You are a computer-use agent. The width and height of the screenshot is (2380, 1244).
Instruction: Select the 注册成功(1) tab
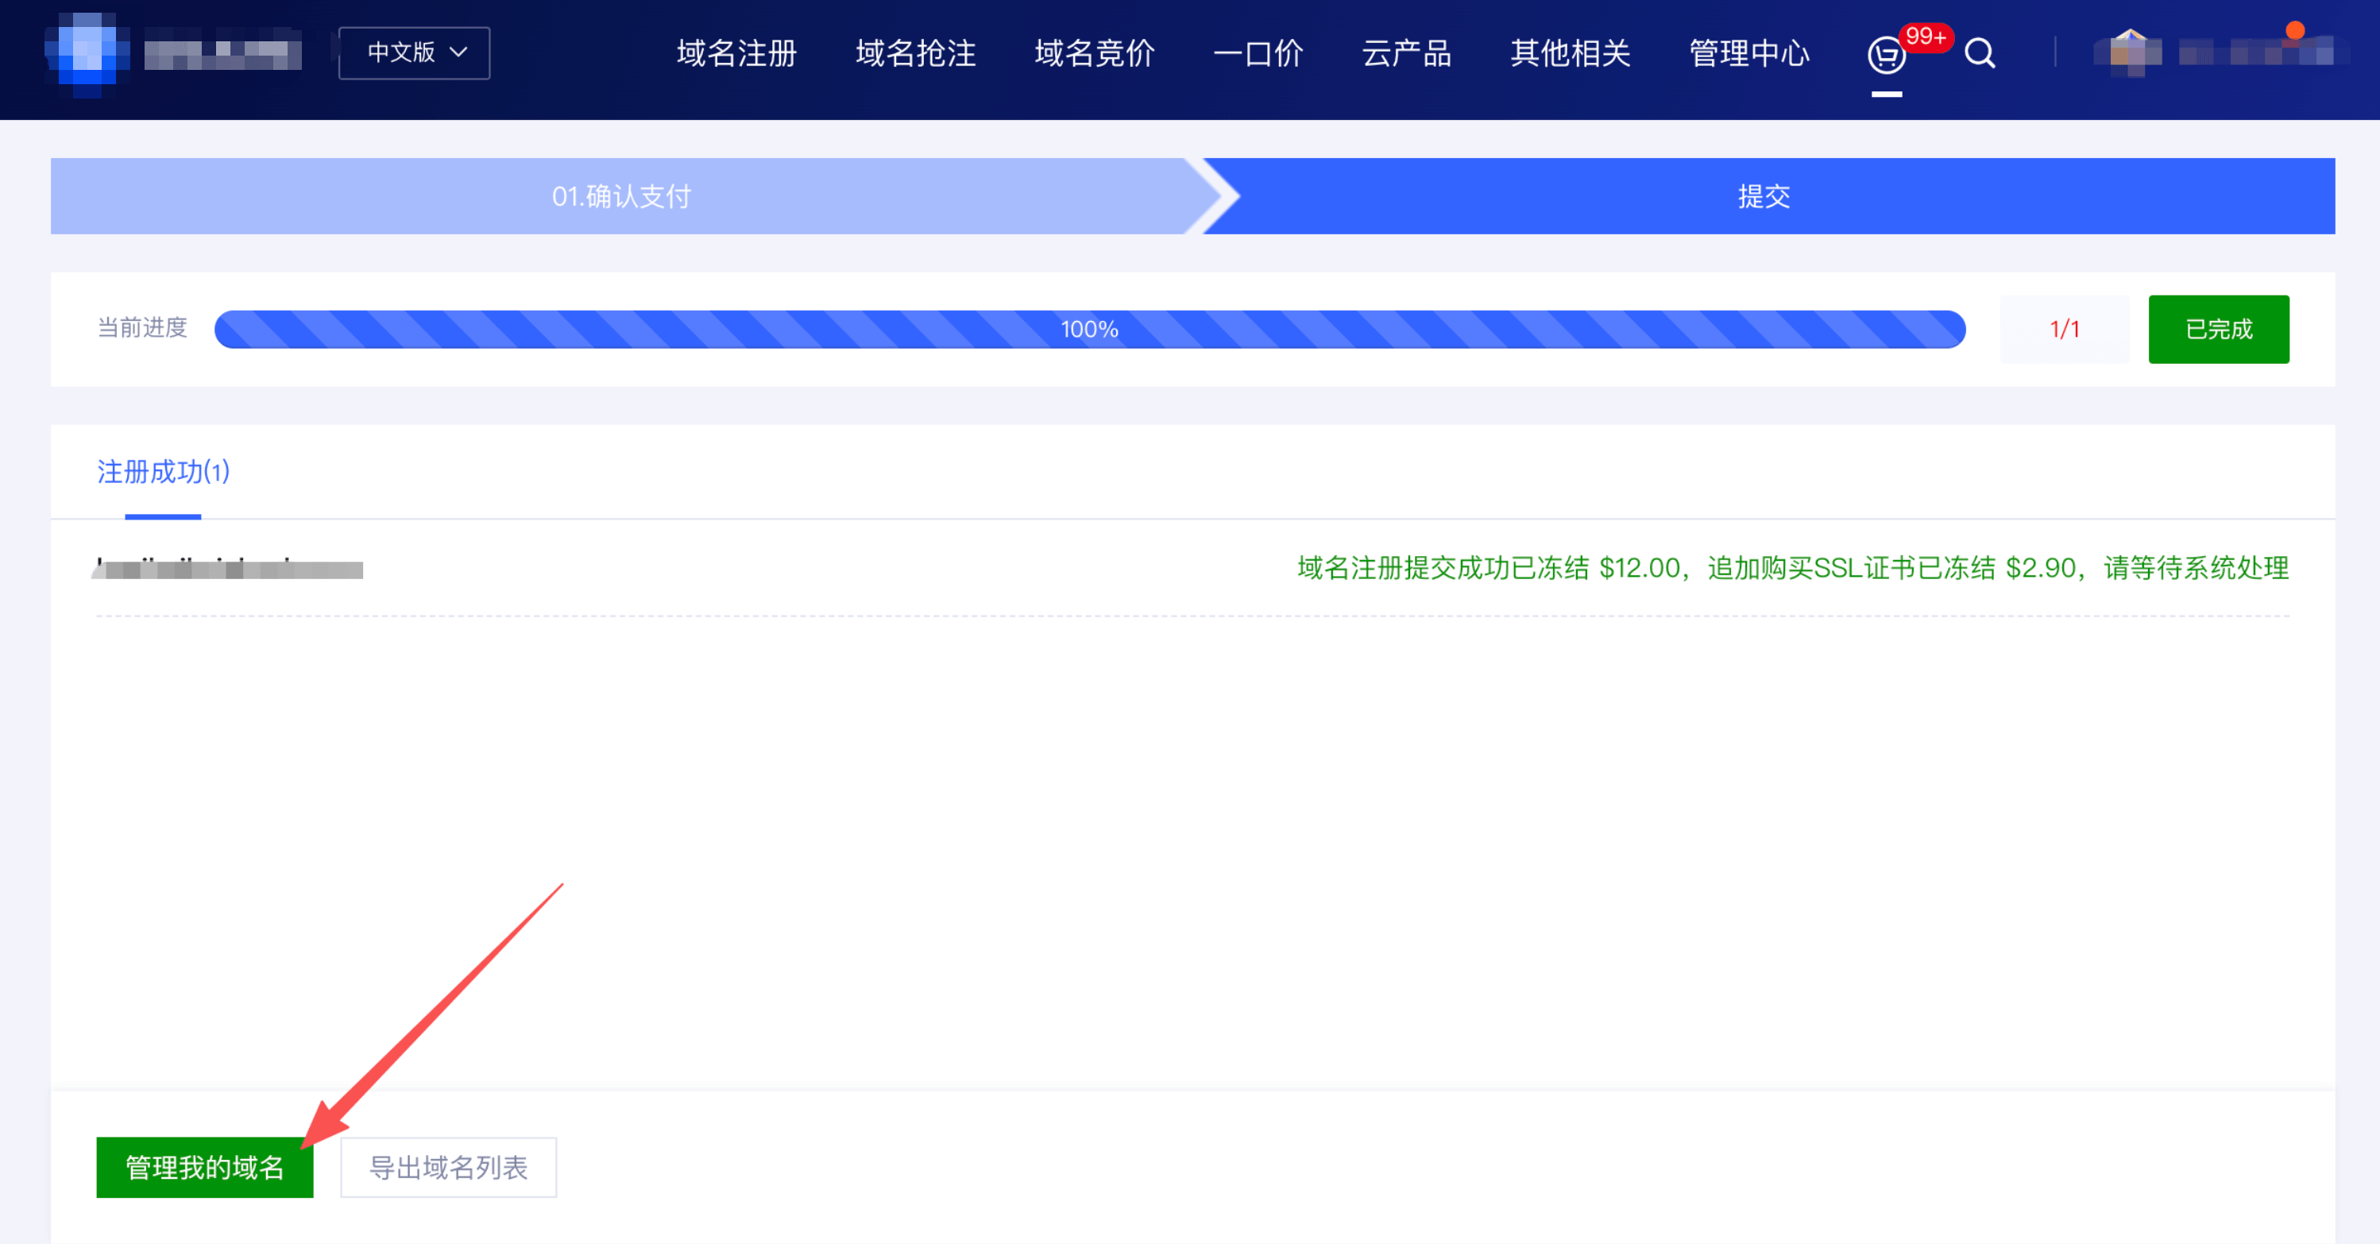[x=163, y=473]
